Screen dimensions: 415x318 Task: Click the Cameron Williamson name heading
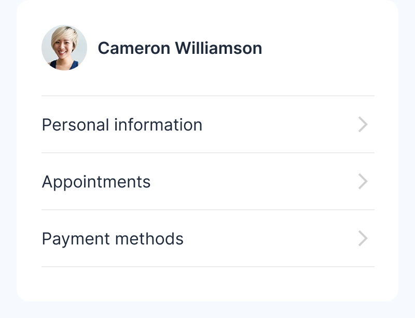point(179,48)
